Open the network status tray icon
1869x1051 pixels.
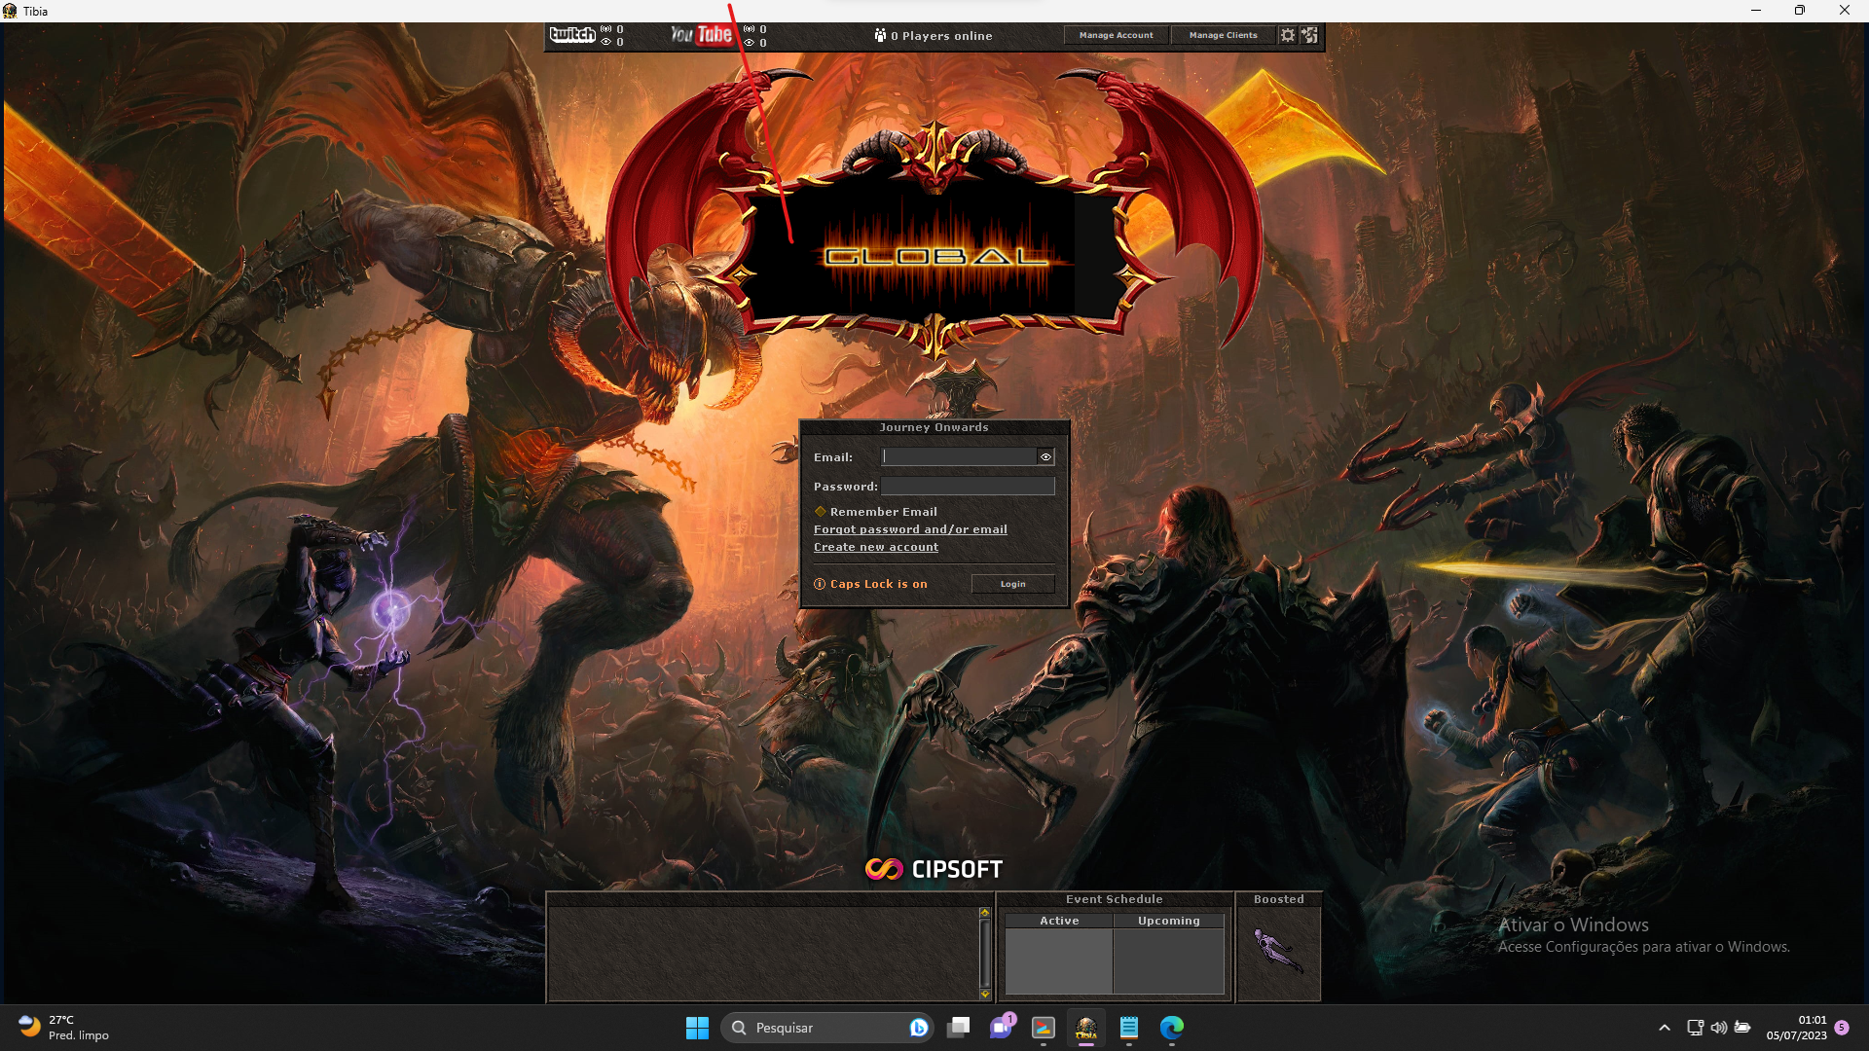click(x=1695, y=1028)
